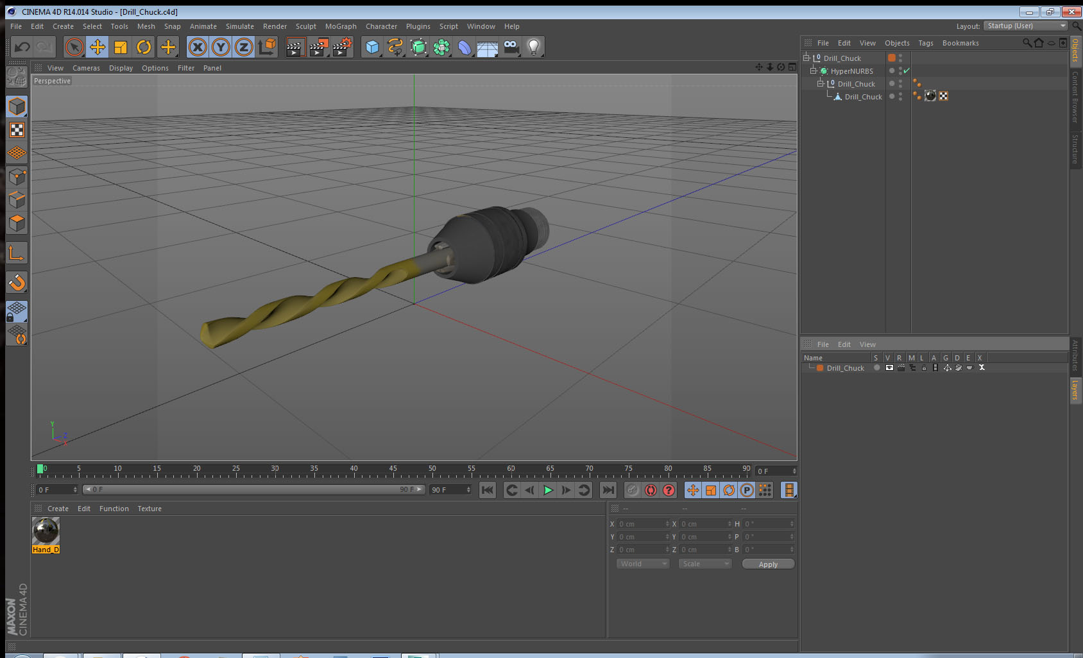This screenshot has width=1083, height=658.
Task: Toggle Drill_Chuck layer lock
Action: coord(924,367)
